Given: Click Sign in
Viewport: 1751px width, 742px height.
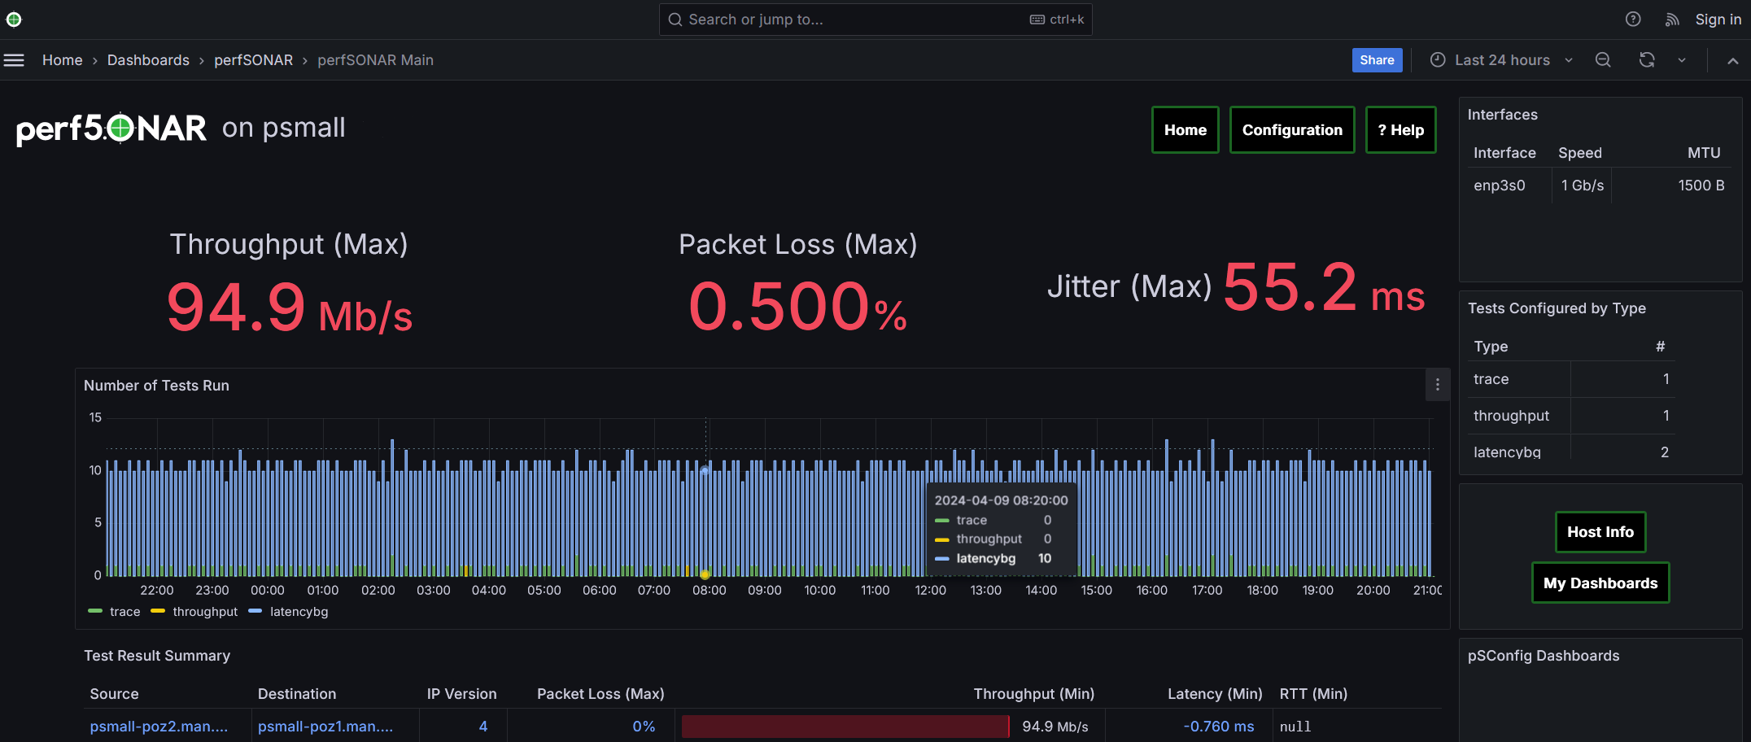Looking at the screenshot, I should coord(1718,20).
